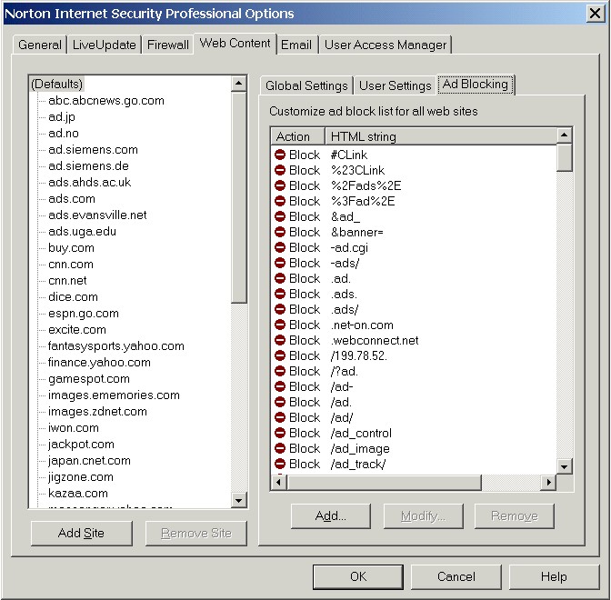
Task: Click the Add... button for ad strings
Action: pos(330,515)
